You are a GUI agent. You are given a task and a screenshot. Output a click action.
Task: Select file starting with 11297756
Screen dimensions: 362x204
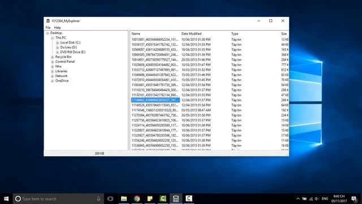(x=155, y=120)
